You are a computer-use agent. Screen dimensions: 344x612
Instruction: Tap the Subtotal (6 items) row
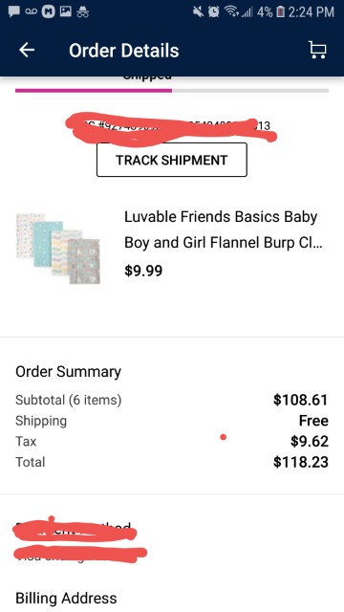(172, 400)
